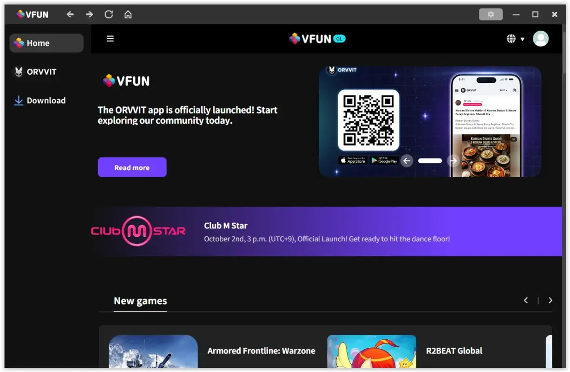Click the next arrow on the ORVVIT carousel

(453, 160)
